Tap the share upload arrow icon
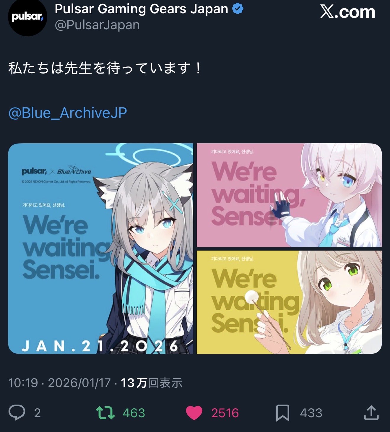 [x=371, y=412]
